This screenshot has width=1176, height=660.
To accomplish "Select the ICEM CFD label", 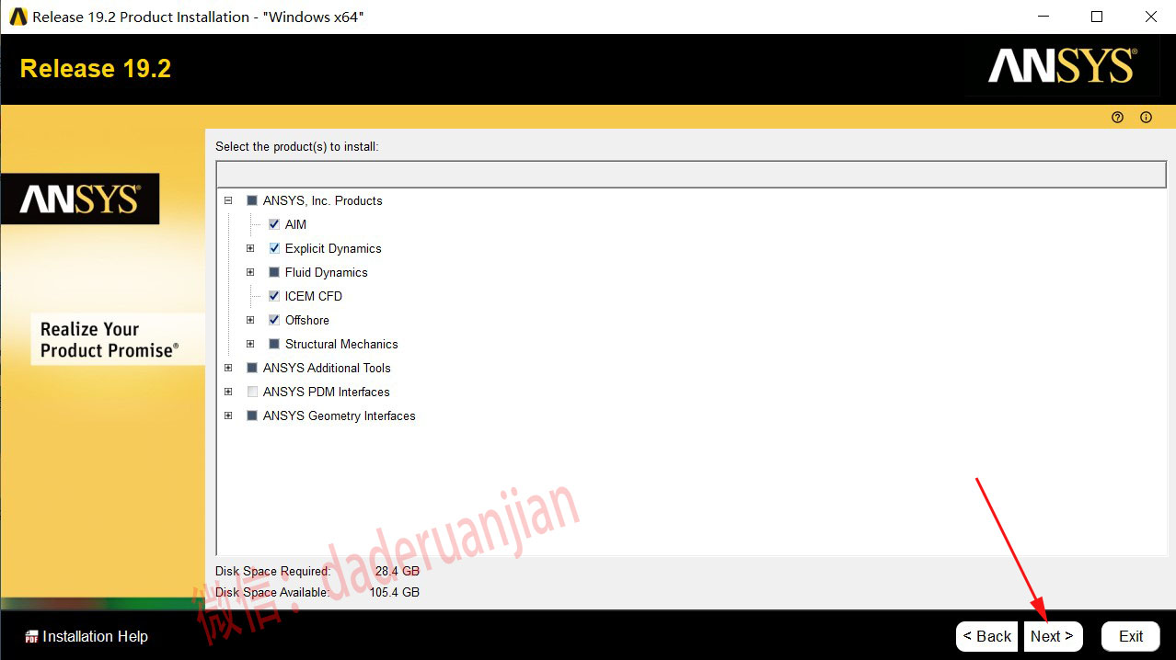I will tap(314, 296).
